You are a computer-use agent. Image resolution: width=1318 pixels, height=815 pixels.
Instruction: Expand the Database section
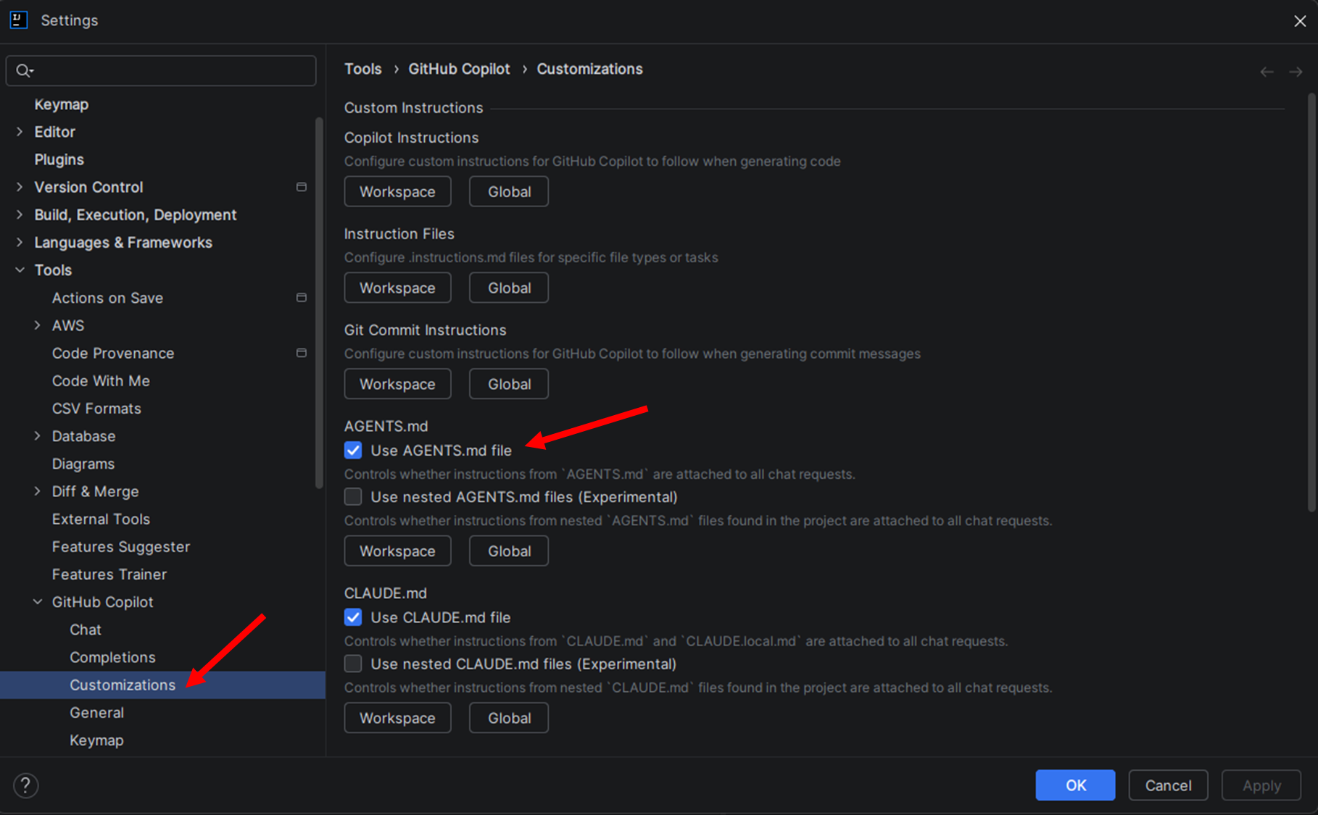[38, 435]
